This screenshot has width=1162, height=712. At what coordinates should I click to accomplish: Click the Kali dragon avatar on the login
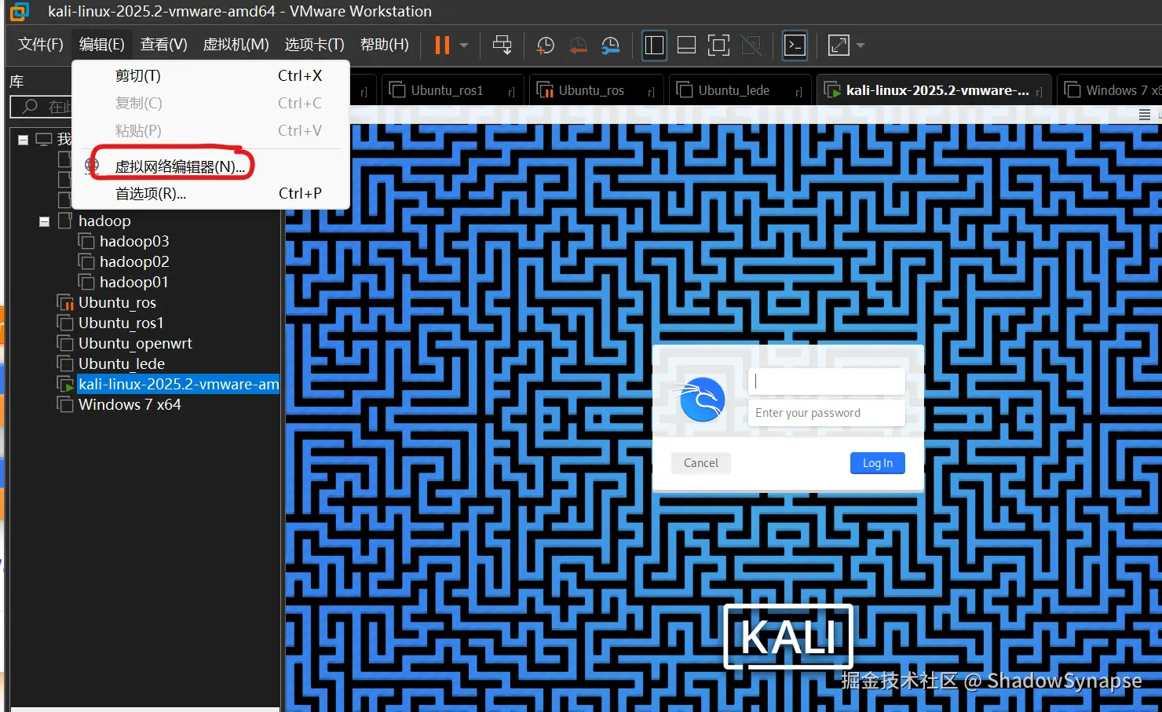click(702, 400)
